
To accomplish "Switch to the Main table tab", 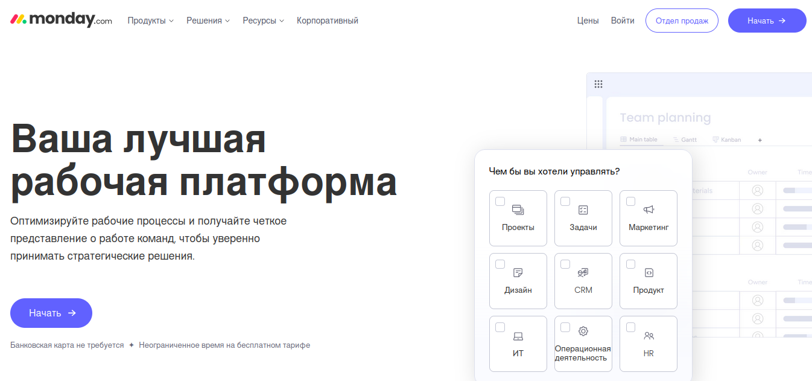I will (639, 139).
